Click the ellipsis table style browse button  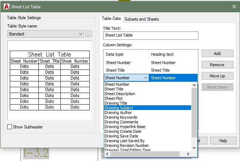(89, 34)
